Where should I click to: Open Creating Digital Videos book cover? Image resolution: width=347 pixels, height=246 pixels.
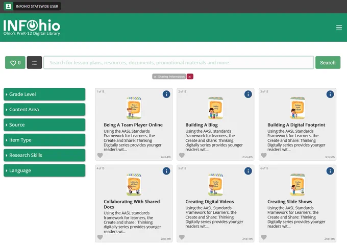point(216,185)
